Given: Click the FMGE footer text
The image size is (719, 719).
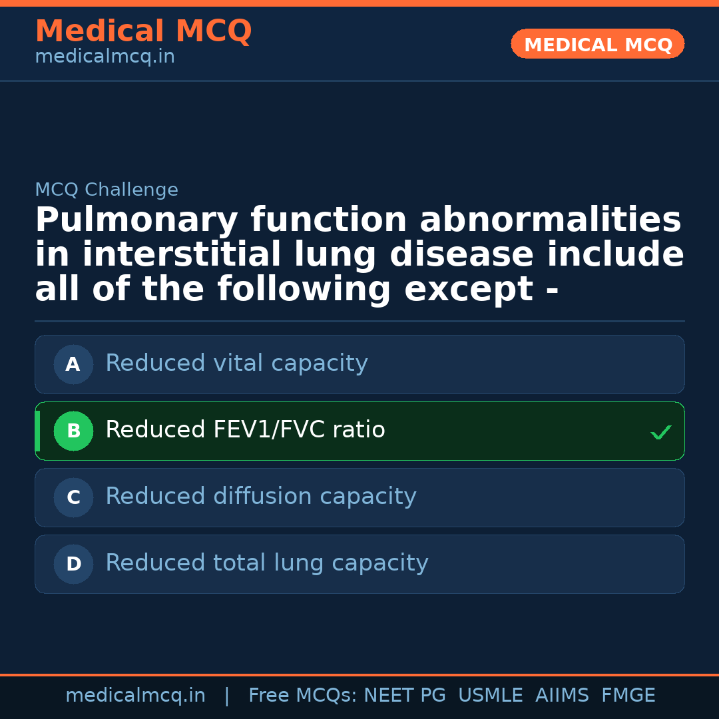Looking at the screenshot, I should (x=628, y=696).
